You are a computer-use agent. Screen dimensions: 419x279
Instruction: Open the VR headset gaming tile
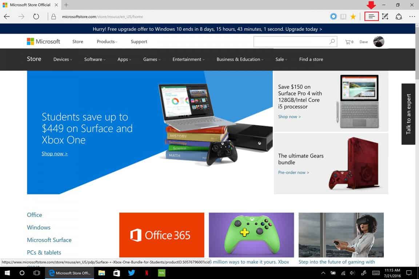tap(341, 235)
